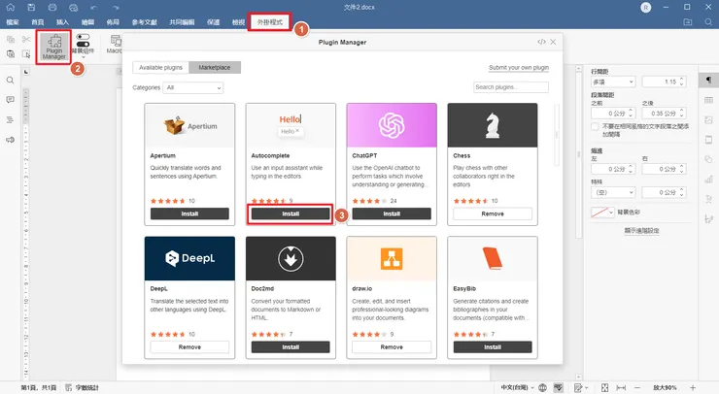The image size is (719, 394).
Task: Toggle spell checking in the status bar
Action: pos(558,387)
